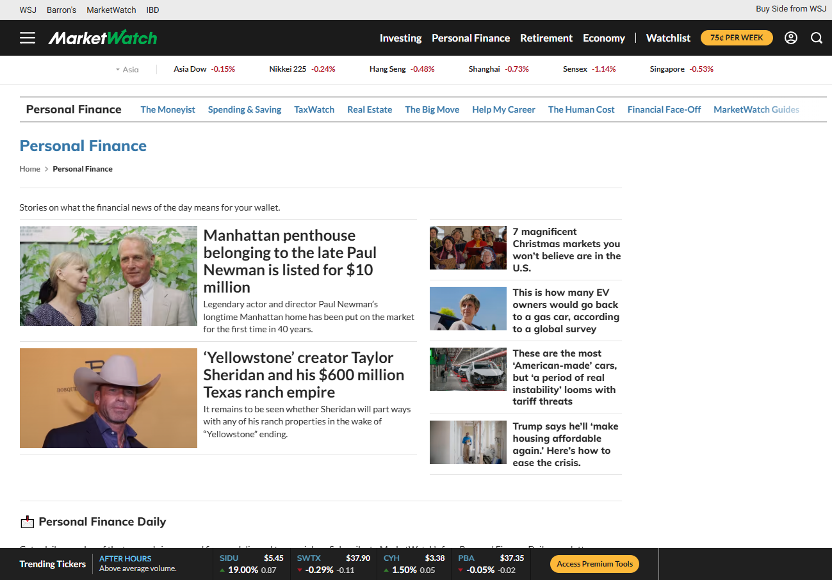The height and width of the screenshot is (580, 832).
Task: Click the 75¢ Per Week subscribe button
Action: click(737, 38)
